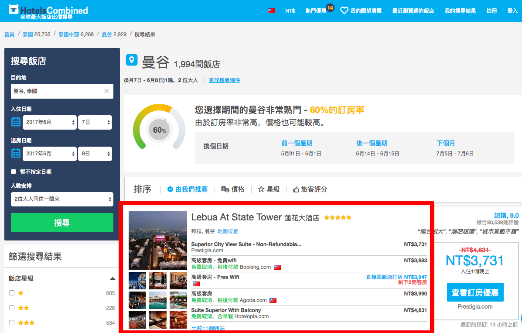The width and height of the screenshot is (522, 333).
Task: Click the 查看訂房優惠 button
Action: coord(475,292)
